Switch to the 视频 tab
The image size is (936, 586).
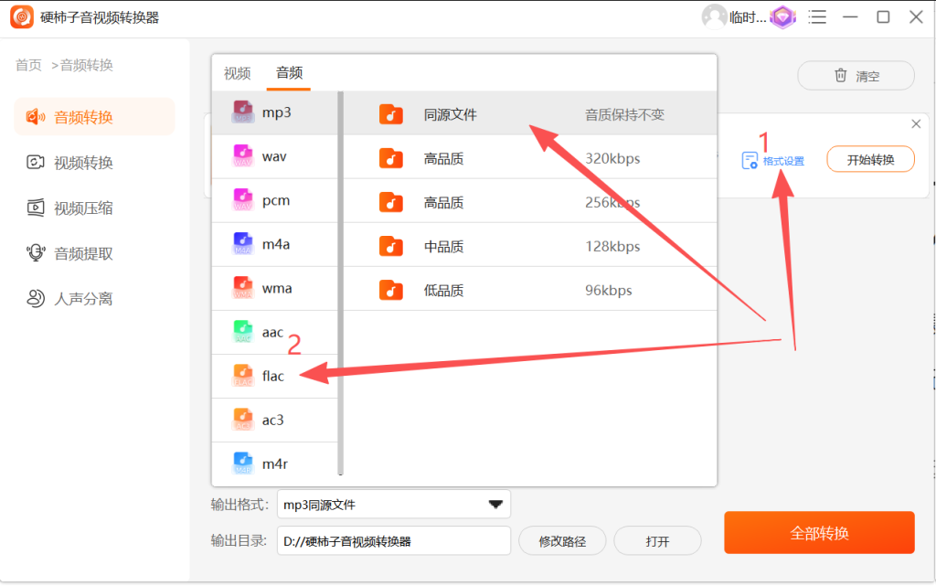pyautogui.click(x=237, y=73)
